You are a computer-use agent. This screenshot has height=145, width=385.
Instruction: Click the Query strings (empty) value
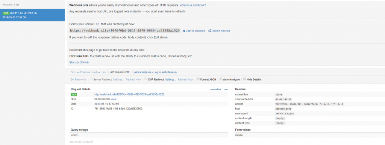coord(74,135)
